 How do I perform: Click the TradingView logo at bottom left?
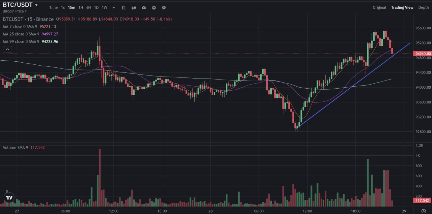9,197
